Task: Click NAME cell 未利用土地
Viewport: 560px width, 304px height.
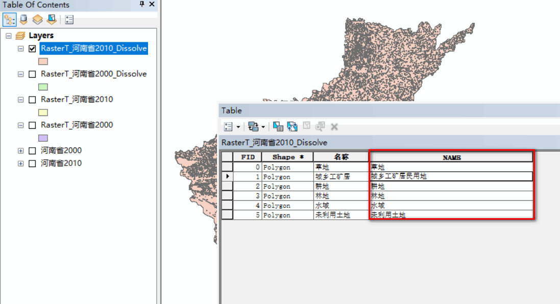Action: coord(451,215)
